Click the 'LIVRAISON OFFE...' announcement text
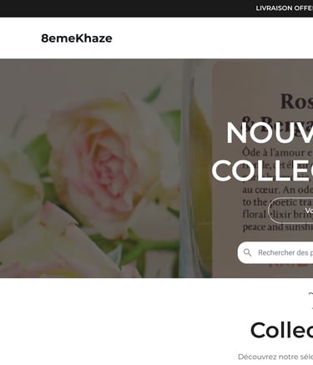313x365 pixels. [285, 8]
